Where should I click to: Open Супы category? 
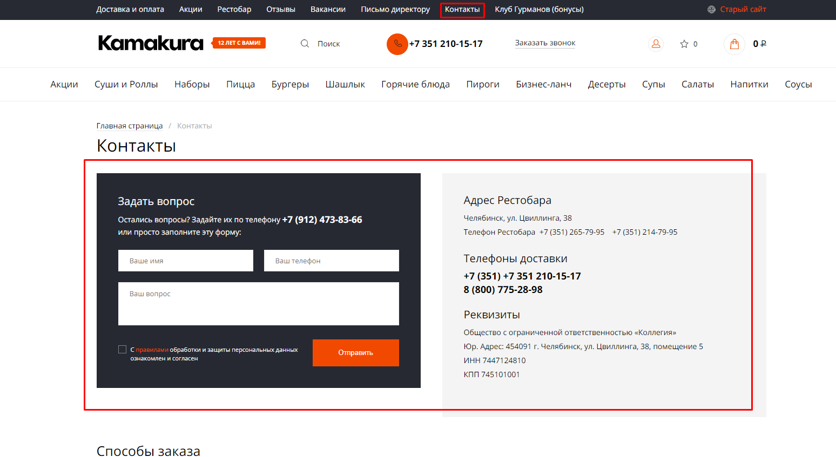[653, 84]
